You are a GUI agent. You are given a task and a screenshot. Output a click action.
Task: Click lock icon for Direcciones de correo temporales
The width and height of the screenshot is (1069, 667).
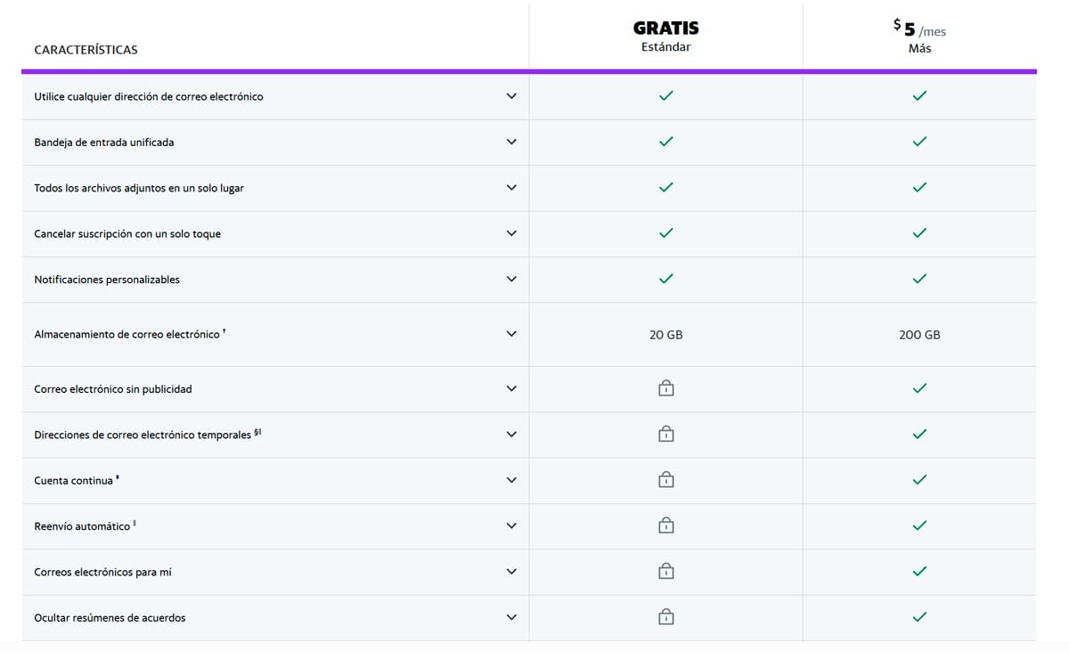pos(665,434)
